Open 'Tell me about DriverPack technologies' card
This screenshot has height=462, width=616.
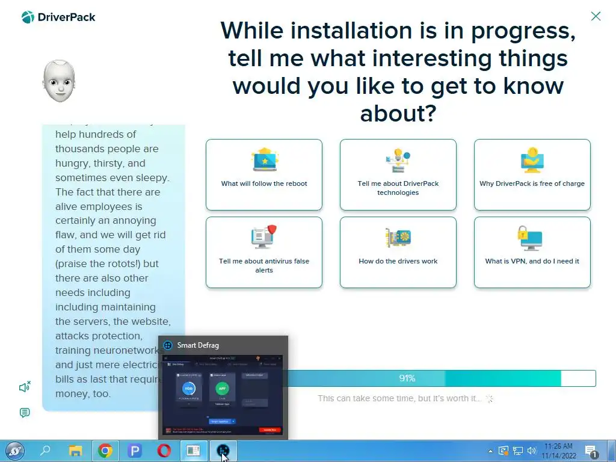click(x=398, y=174)
